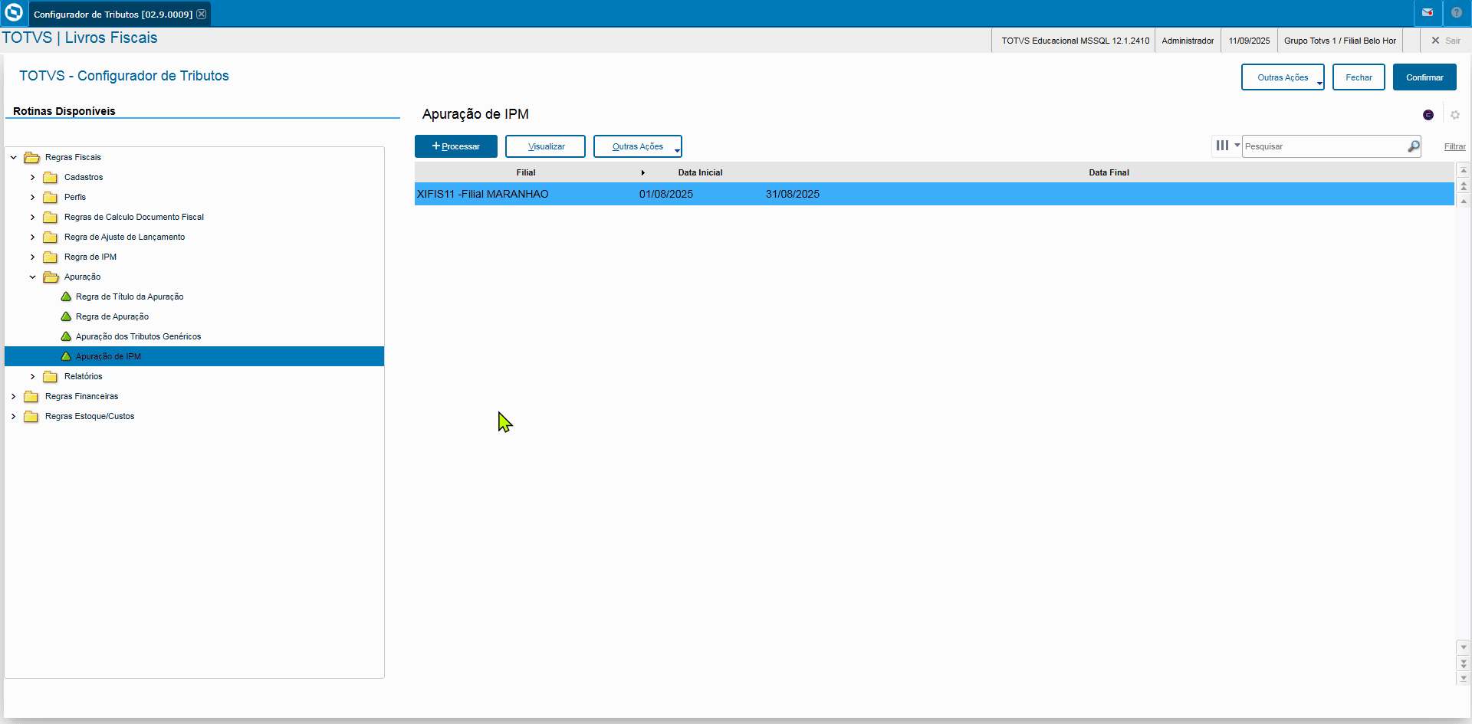Jump to first row with top scroll arrow
The height and width of the screenshot is (724, 1472).
pyautogui.click(x=1464, y=170)
